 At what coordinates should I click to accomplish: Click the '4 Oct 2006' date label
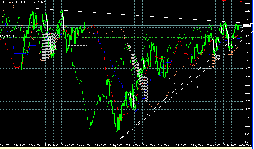click(245, 145)
